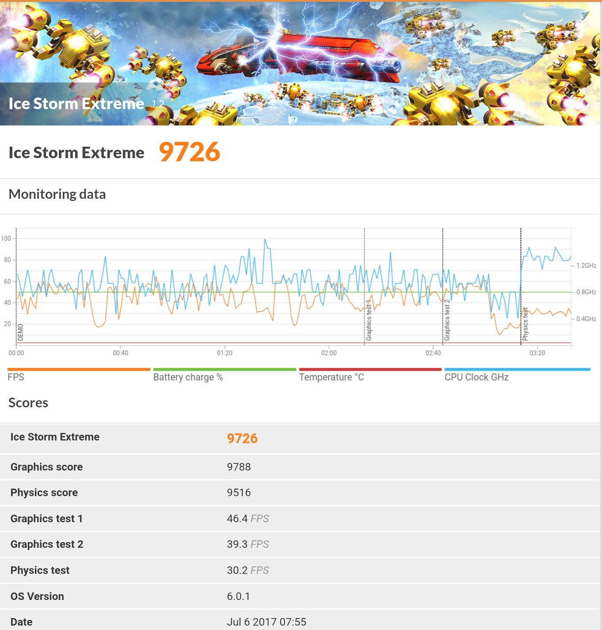Click the 46.4 FPS value
This screenshot has height=630, width=602.
248,519
